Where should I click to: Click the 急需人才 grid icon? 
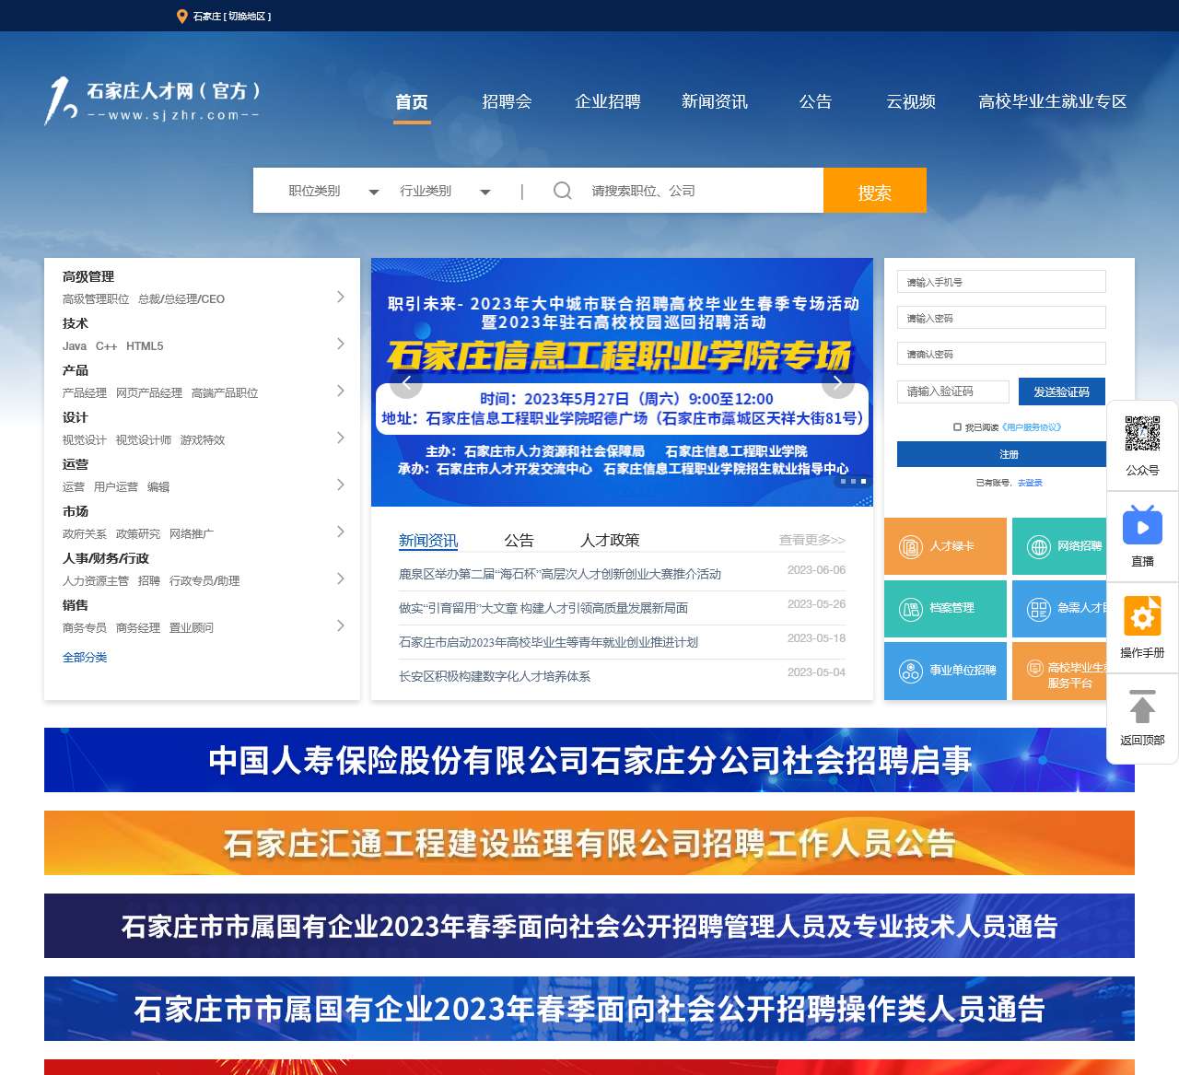tap(1037, 609)
